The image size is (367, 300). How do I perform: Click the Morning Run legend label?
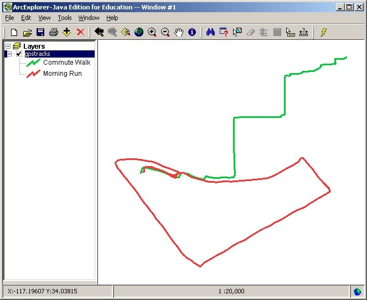(63, 74)
